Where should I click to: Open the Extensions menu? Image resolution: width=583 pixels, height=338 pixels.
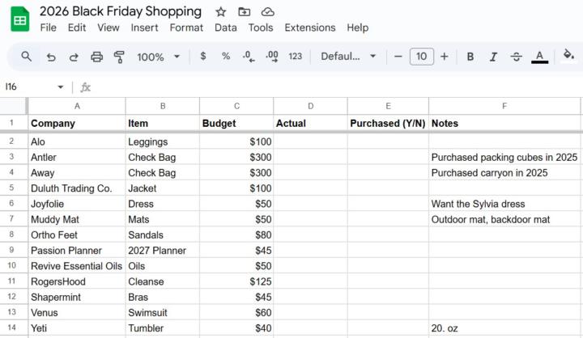coord(310,27)
